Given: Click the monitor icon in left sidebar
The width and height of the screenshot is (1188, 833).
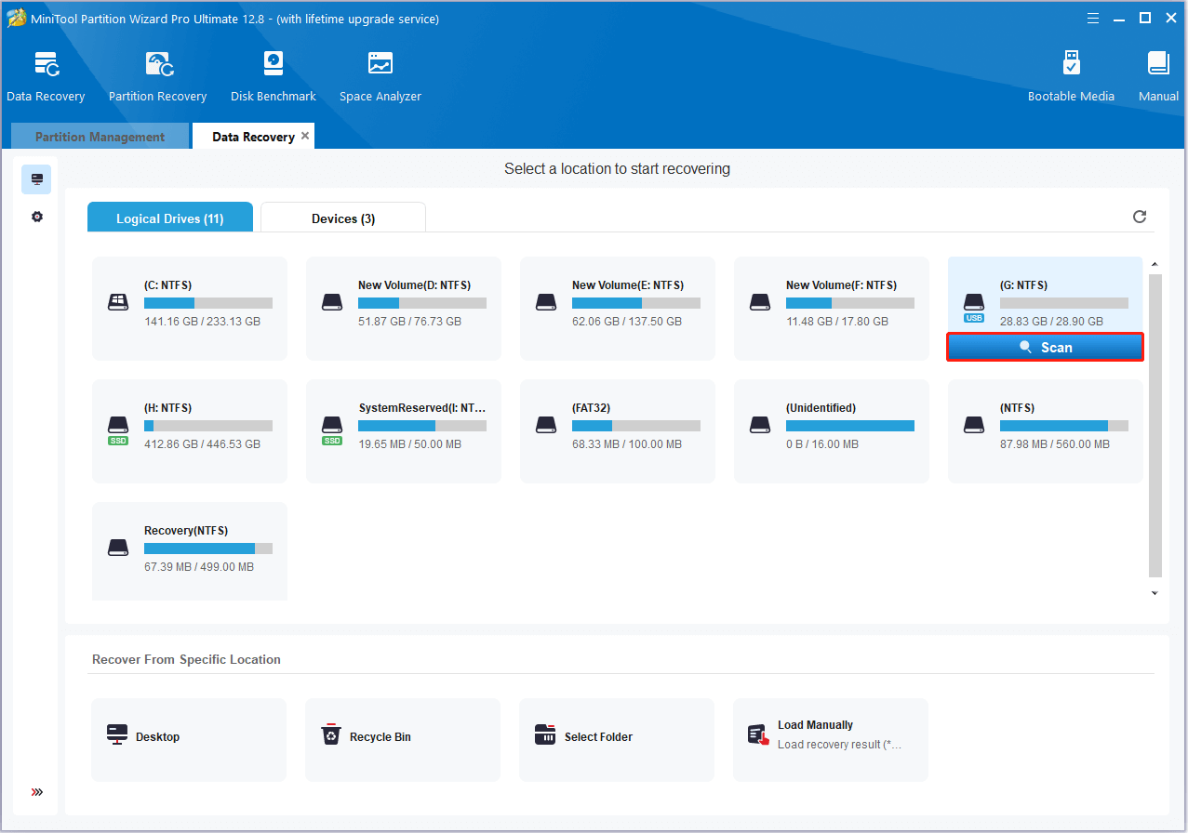Looking at the screenshot, I should point(36,178).
